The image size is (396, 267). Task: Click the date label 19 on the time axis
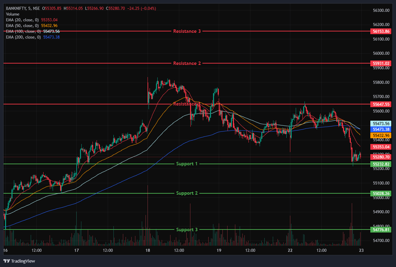point(219,250)
